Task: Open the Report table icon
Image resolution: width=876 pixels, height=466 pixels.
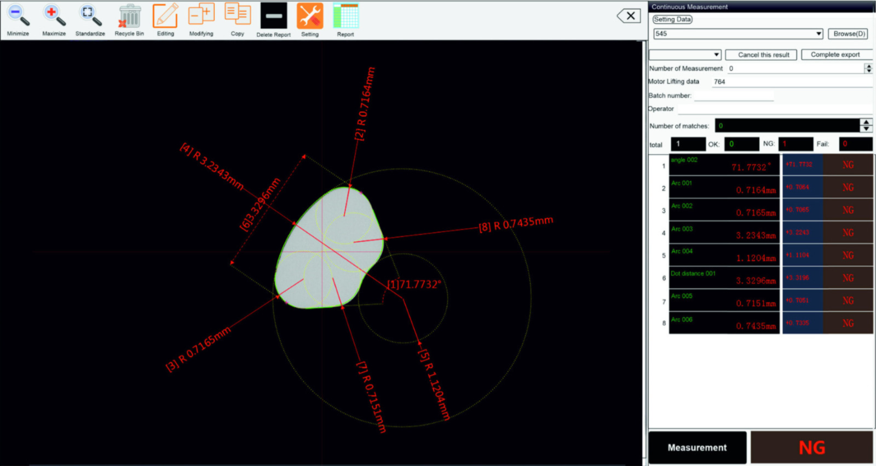Action: (x=345, y=16)
